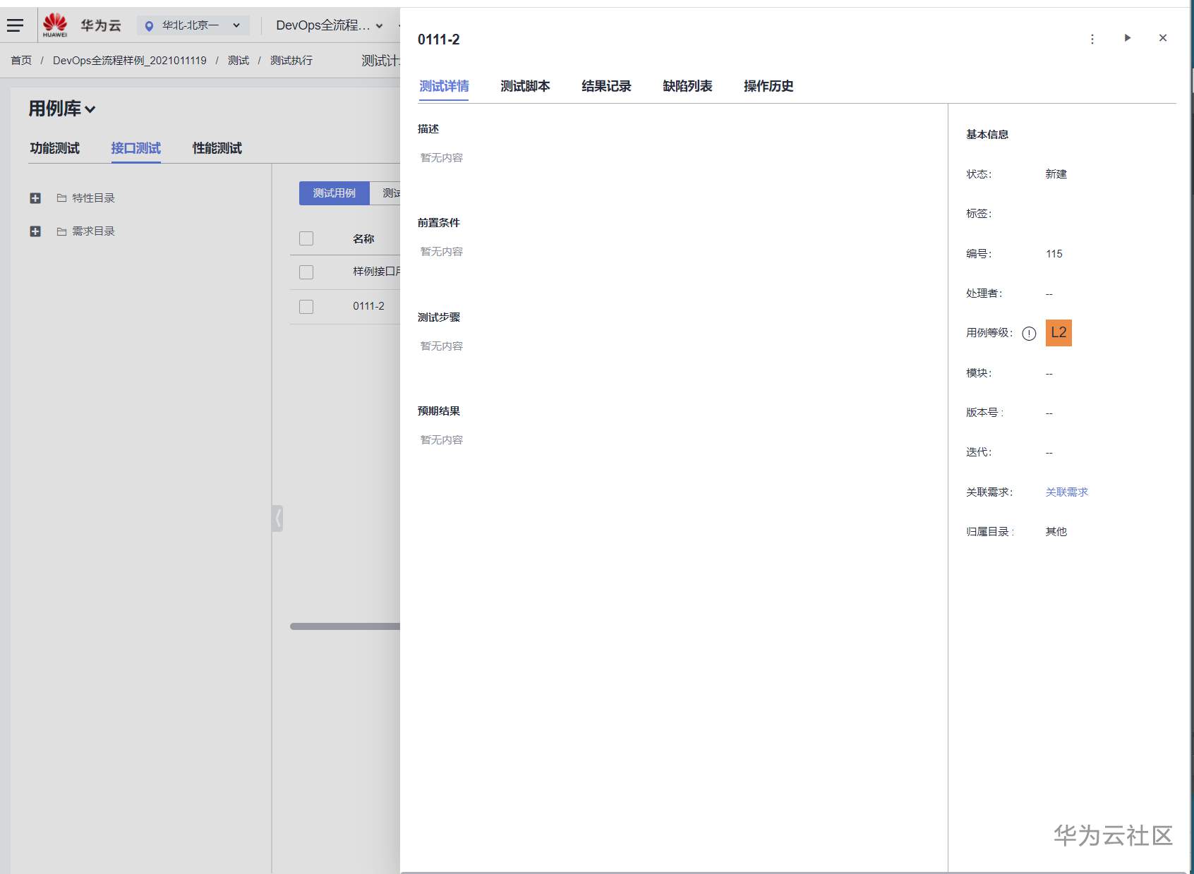Click the 状态 value 新建

point(1056,174)
